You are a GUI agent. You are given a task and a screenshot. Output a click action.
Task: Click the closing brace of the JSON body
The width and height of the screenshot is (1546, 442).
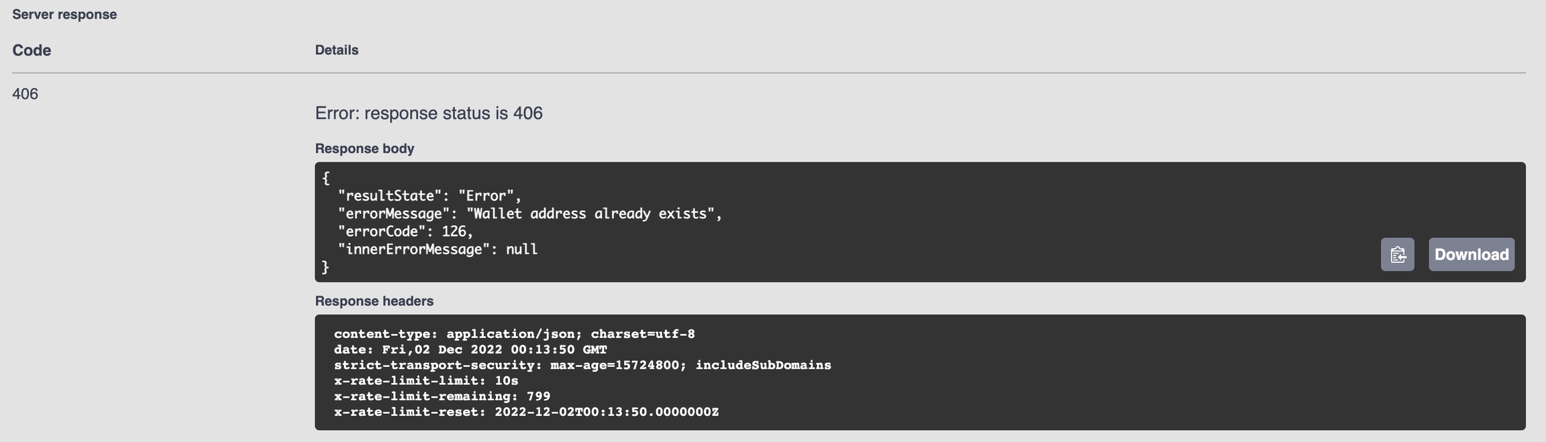click(325, 267)
